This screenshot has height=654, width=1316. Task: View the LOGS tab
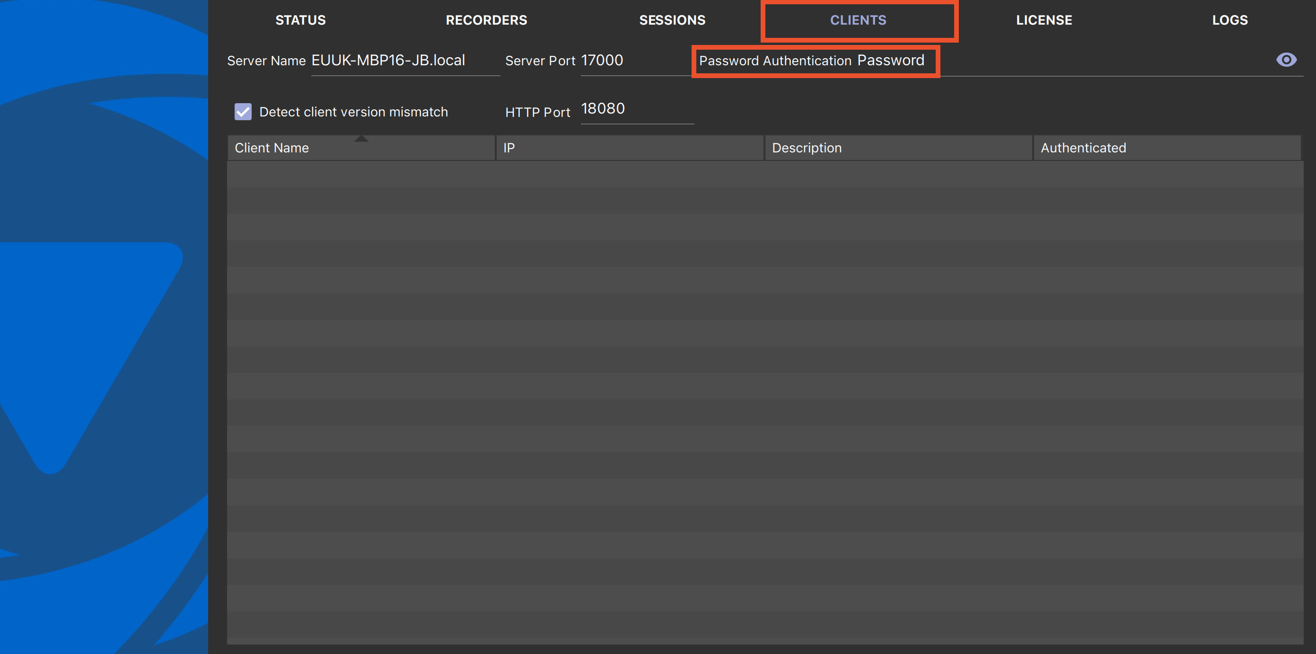click(x=1229, y=20)
